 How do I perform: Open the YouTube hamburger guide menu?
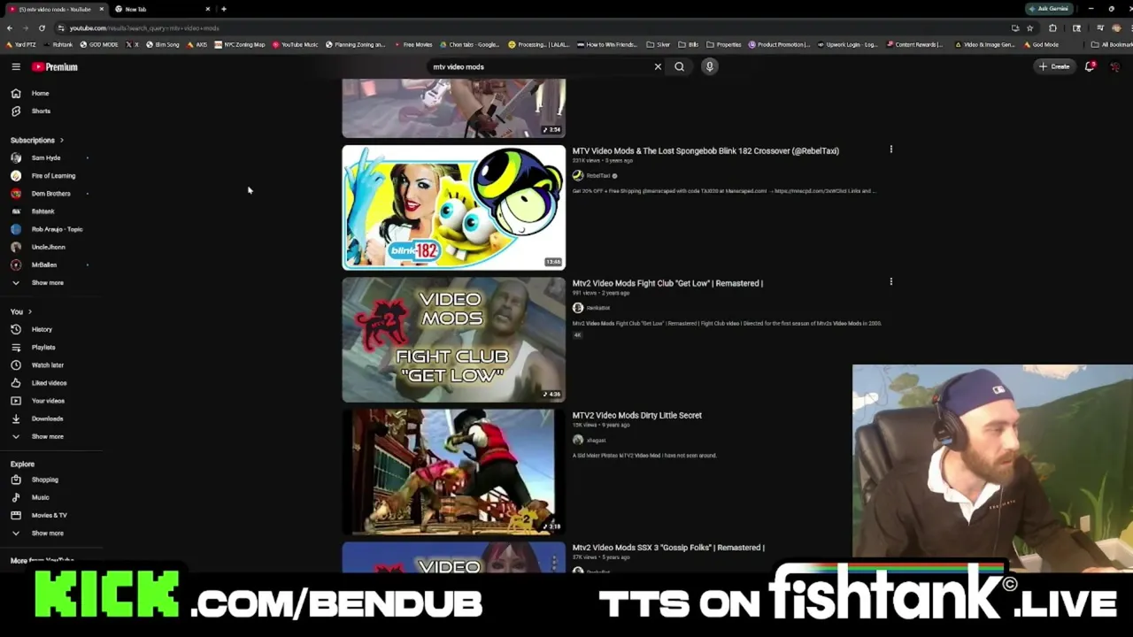(16, 66)
